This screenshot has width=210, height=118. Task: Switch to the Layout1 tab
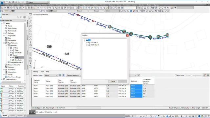click(x=12, y=116)
